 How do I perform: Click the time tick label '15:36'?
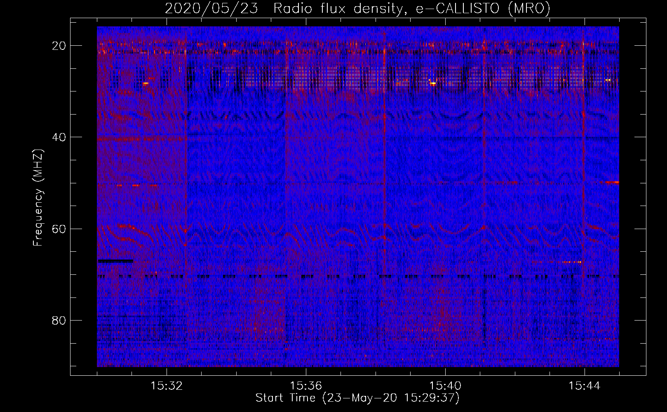[306, 386]
